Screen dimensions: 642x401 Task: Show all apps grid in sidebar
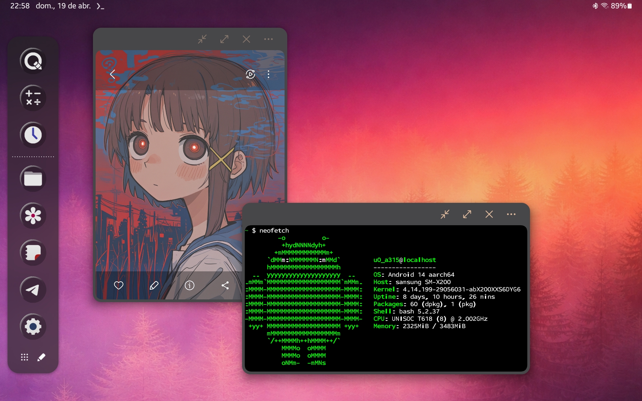[24, 357]
